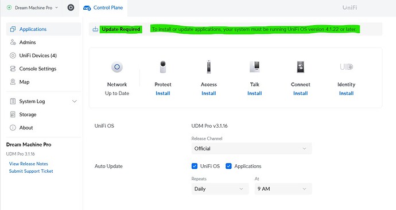Click the Map sidebar icon
Screen dimensions: 396x210
coord(13,82)
